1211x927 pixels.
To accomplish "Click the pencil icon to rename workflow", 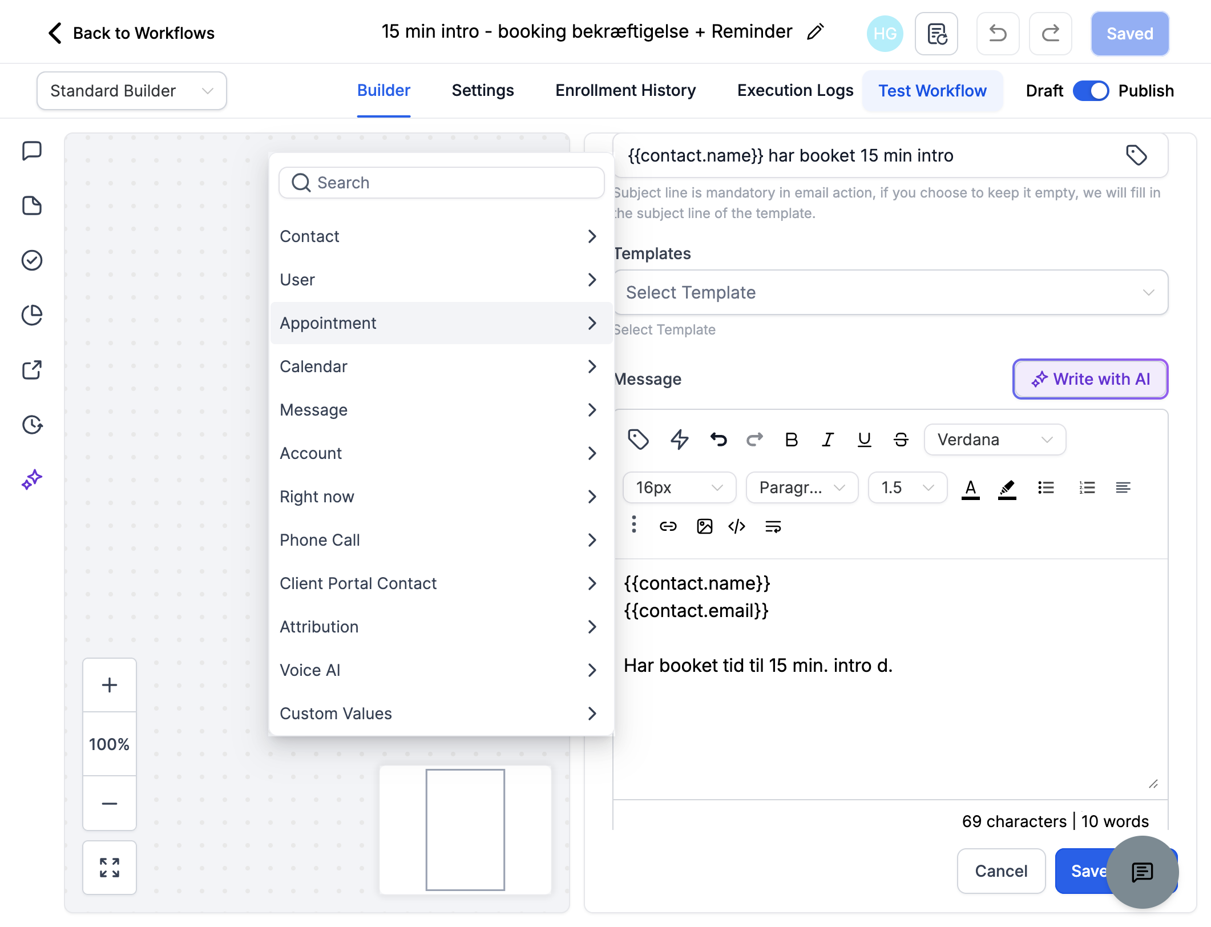I will point(816,31).
